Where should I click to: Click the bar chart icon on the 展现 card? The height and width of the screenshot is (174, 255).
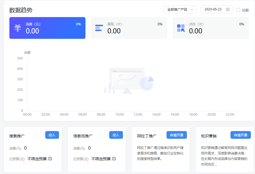pyautogui.click(x=99, y=28)
